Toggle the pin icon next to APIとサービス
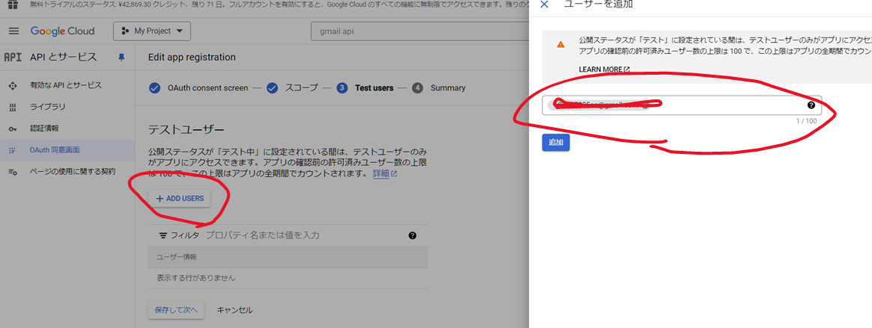 point(122,58)
